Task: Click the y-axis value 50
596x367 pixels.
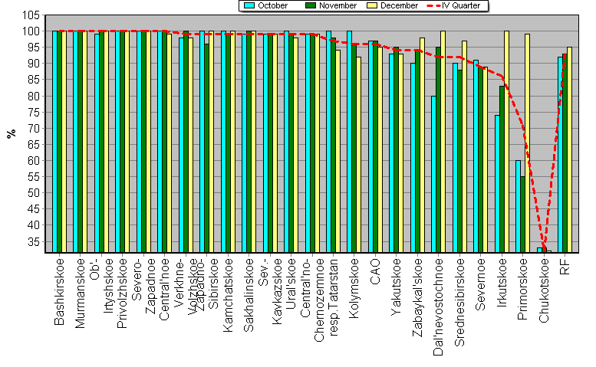Action: [33, 193]
